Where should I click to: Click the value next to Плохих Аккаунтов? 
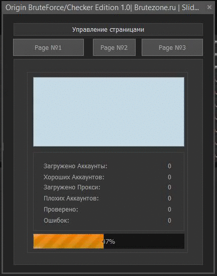(169, 198)
